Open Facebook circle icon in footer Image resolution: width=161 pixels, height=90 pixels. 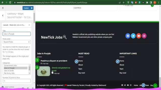pos(128,36)
